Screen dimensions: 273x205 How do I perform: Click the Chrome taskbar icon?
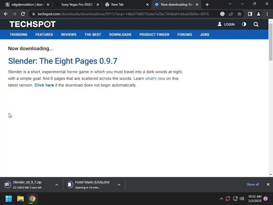32,199
